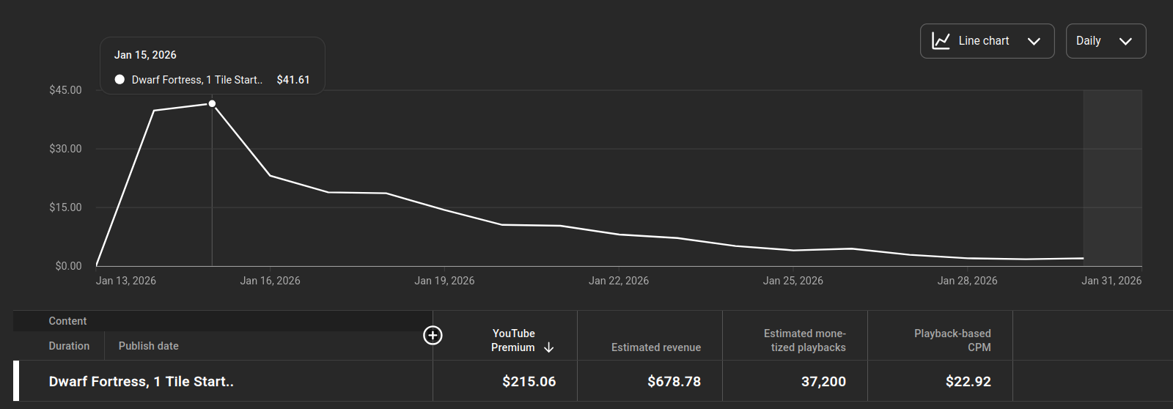Click Estimated monetized playbacks header

[x=804, y=340]
